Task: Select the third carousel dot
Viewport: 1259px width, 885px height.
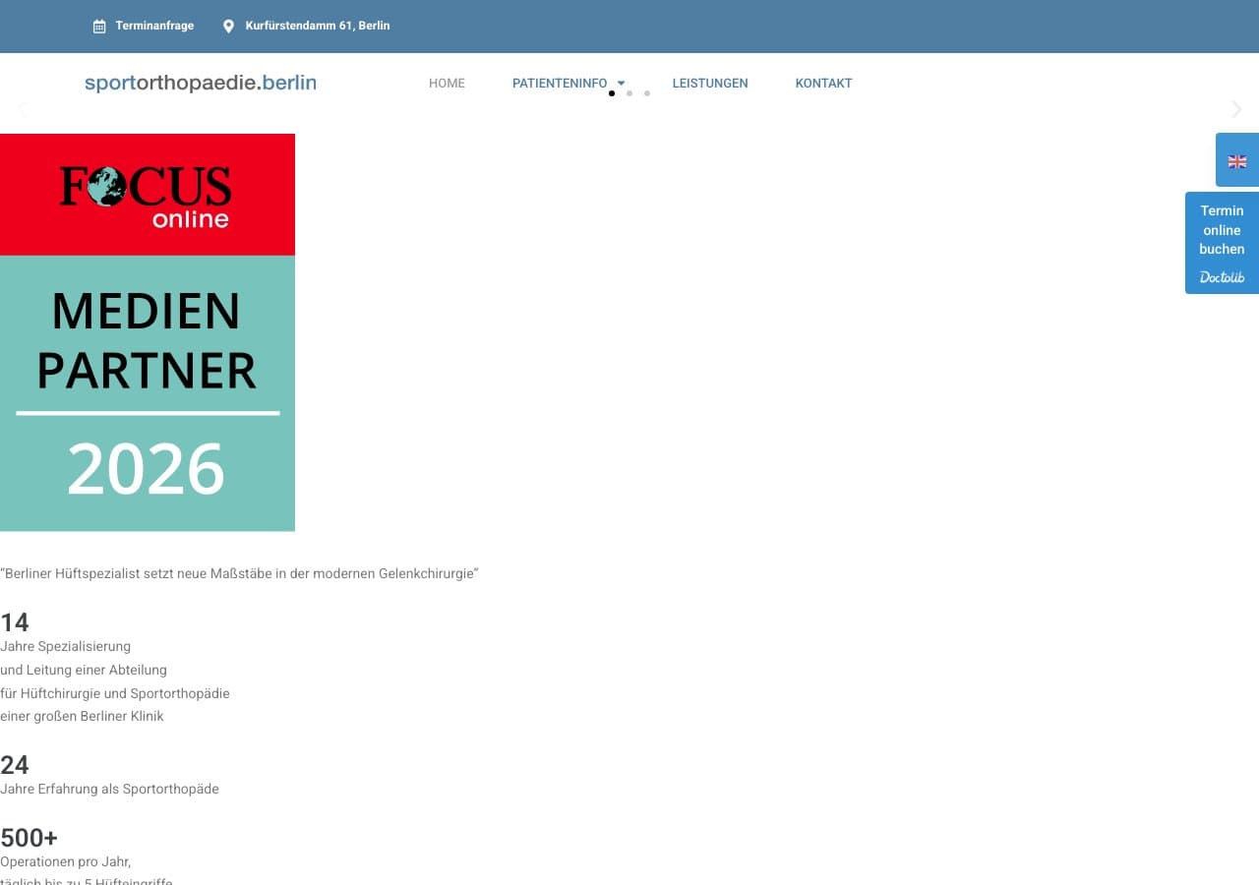Action: click(647, 93)
